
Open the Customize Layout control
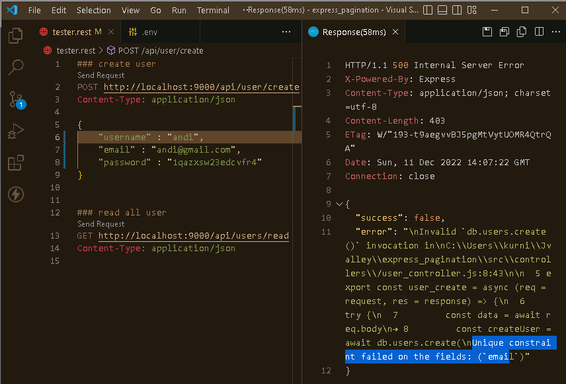pyautogui.click(x=471, y=10)
